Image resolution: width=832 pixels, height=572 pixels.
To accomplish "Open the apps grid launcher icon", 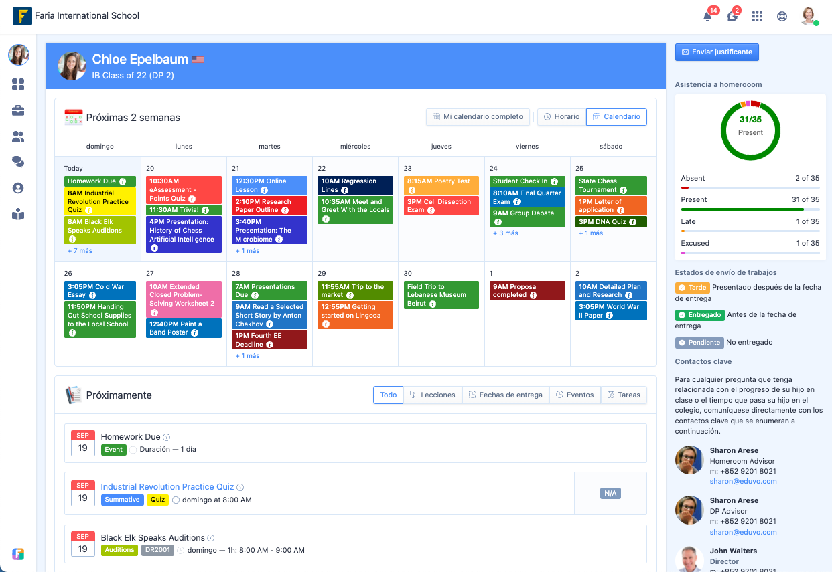I will click(x=757, y=17).
